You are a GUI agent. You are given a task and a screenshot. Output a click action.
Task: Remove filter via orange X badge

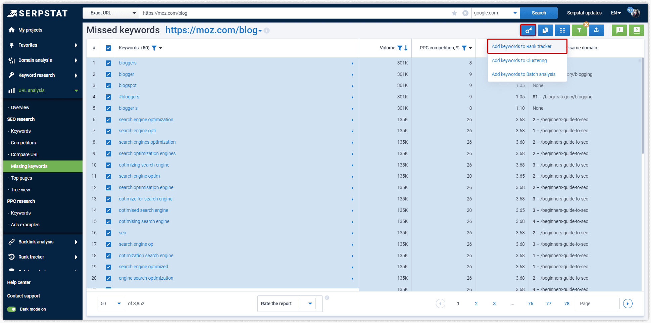(x=586, y=24)
